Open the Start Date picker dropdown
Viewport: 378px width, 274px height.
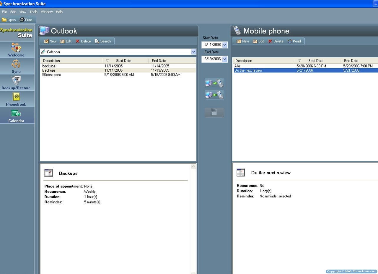[x=225, y=45]
